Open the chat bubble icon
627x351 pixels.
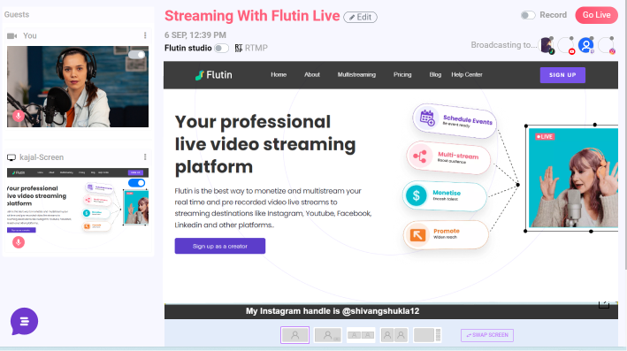point(24,321)
